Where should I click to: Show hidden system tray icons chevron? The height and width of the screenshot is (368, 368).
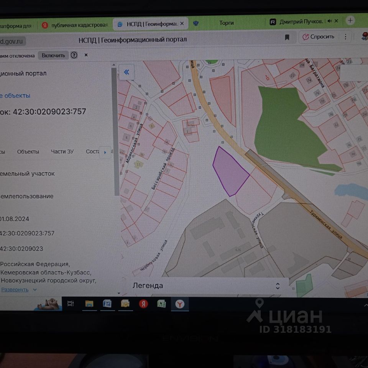pyautogui.click(x=366, y=306)
